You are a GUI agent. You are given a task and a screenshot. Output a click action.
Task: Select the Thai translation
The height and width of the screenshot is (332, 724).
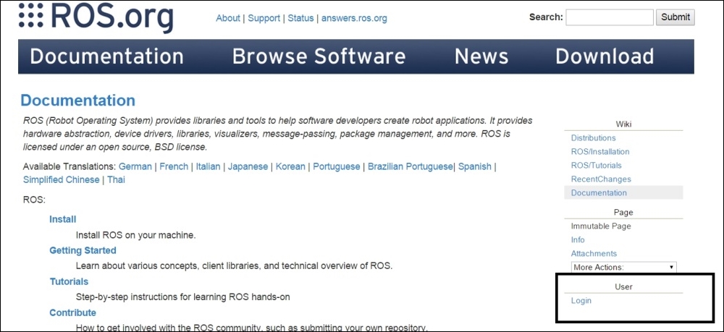pyautogui.click(x=117, y=180)
